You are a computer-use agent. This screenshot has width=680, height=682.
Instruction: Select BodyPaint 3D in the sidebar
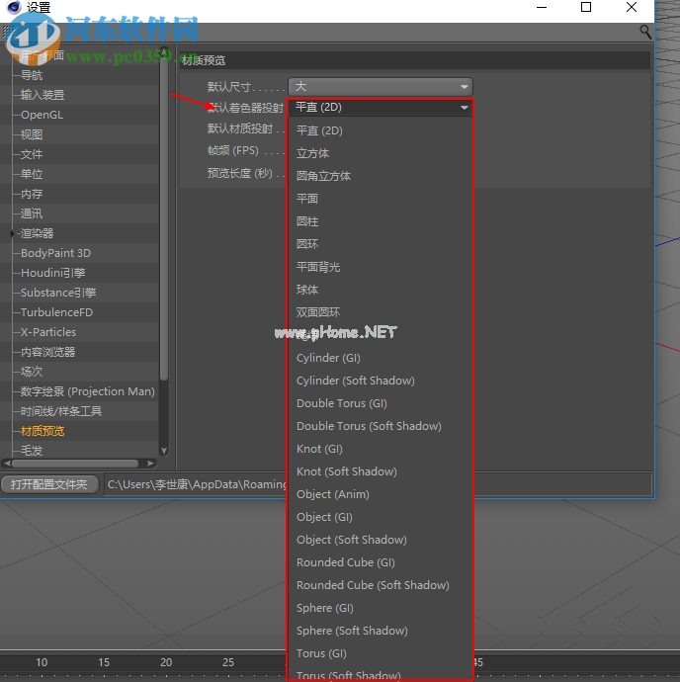(x=55, y=253)
